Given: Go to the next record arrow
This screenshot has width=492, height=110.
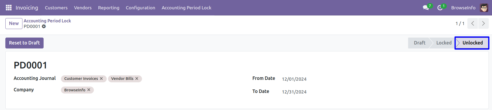Looking at the screenshot, I should (x=483, y=23).
